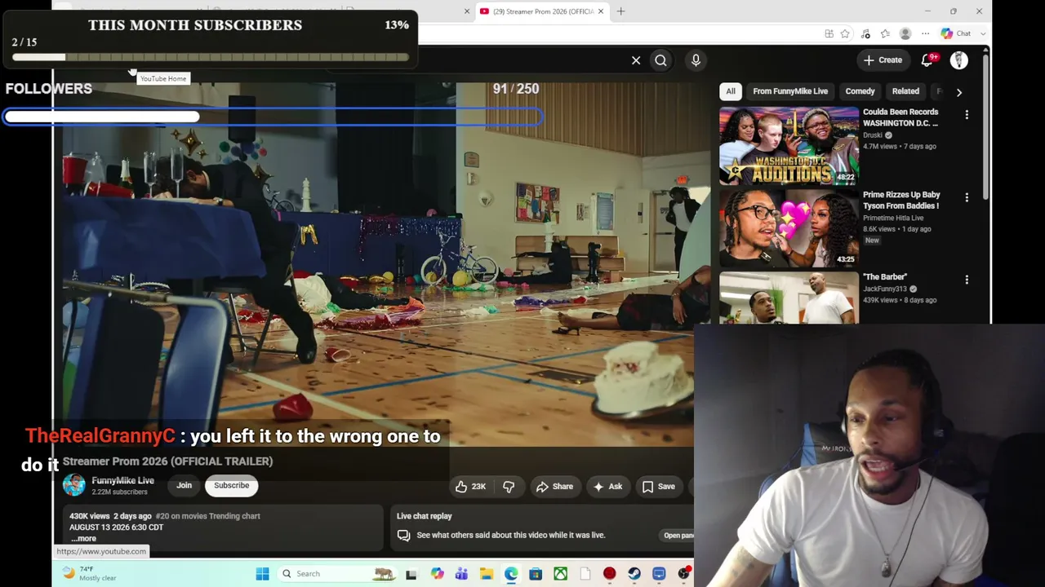Open "The Barber" video title
This screenshot has width=1045, height=587.
point(885,277)
